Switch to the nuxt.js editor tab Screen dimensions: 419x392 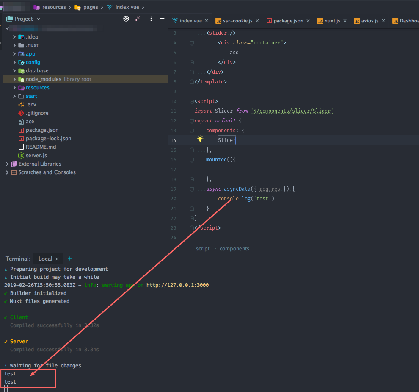333,19
